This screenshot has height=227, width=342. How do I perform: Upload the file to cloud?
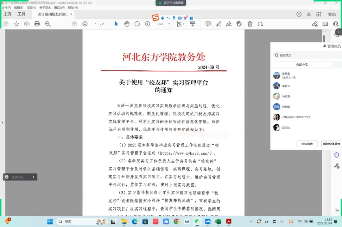click(x=27, y=24)
